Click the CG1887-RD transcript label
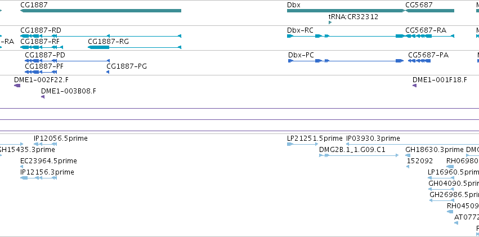 (x=41, y=30)
